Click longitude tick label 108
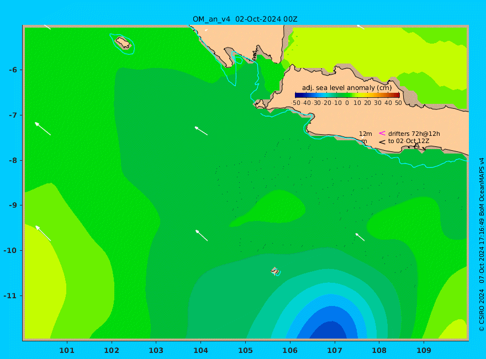The height and width of the screenshot is (359, 486). coord(379,351)
